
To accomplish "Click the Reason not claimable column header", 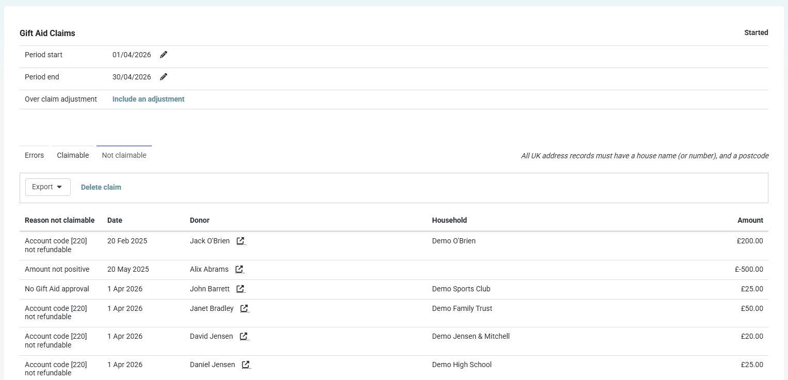I will pos(60,220).
